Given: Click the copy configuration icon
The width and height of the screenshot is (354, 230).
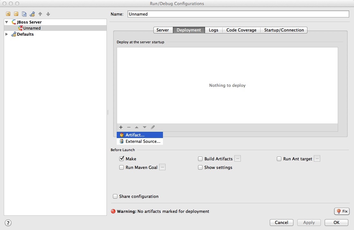Looking at the screenshot, I should [x=24, y=14].
